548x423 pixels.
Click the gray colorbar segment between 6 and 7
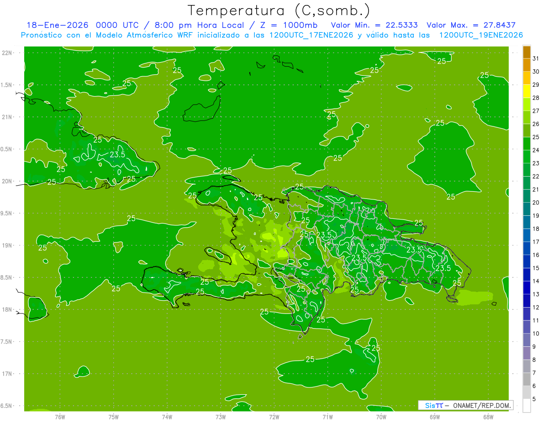coord(527,379)
